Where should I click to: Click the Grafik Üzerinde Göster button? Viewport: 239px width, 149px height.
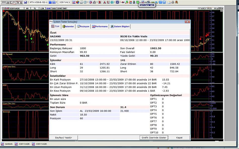(x=154, y=137)
